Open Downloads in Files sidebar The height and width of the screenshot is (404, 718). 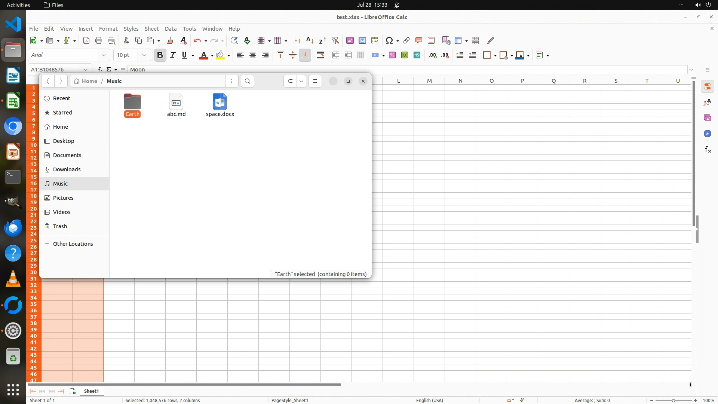pos(67,169)
